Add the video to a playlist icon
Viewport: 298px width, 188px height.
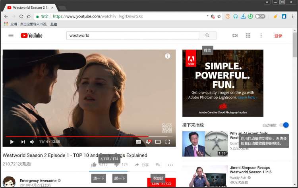click(158, 165)
